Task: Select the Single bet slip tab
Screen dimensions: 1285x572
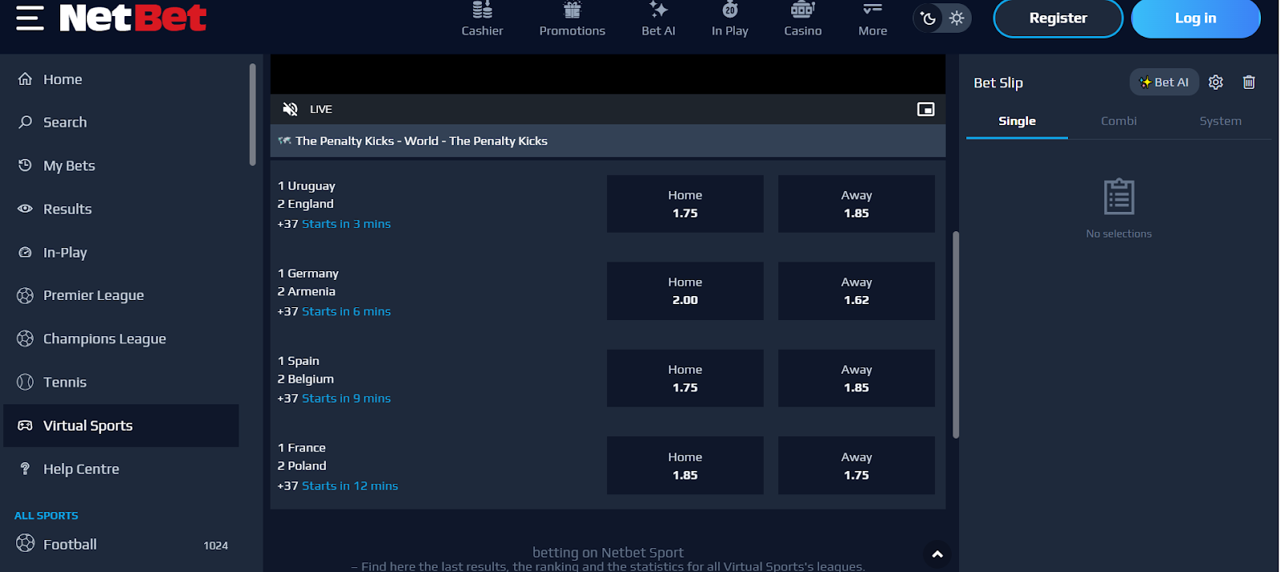Action: coord(1017,121)
